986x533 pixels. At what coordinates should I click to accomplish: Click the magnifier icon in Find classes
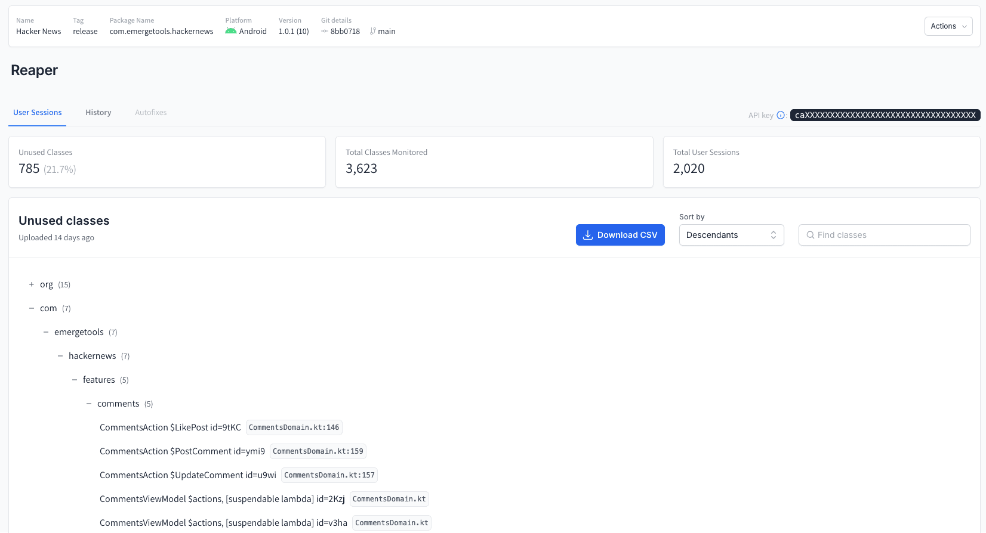point(810,235)
